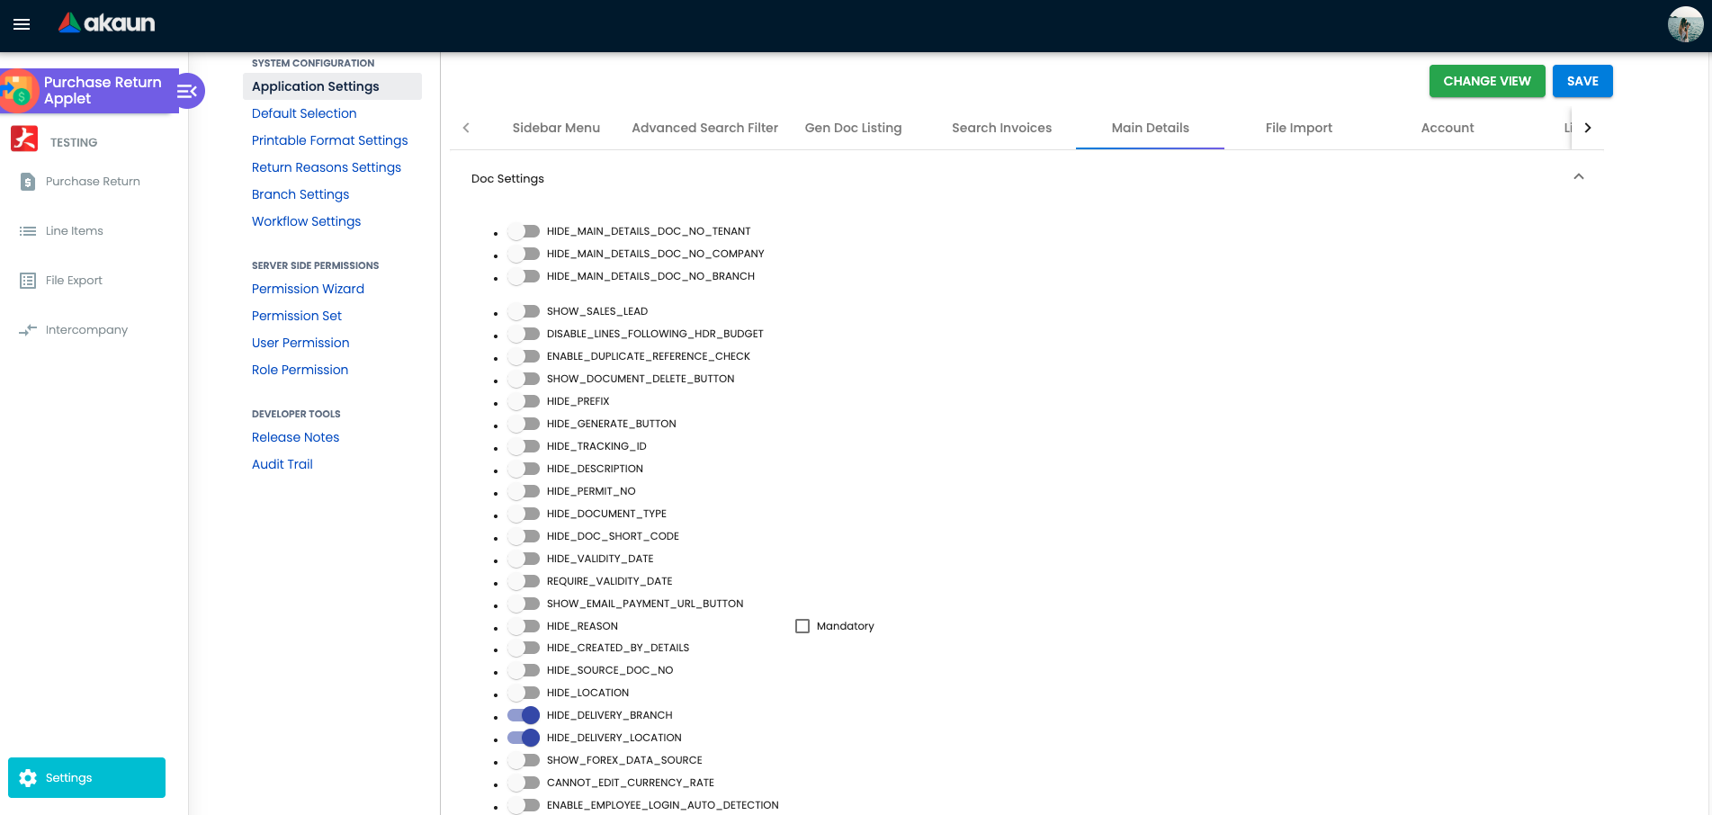Open Return Reasons Settings link
Image resolution: width=1712 pixels, height=815 pixels.
coord(327,167)
